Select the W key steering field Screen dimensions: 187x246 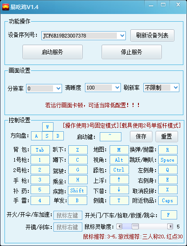tap(48, 127)
